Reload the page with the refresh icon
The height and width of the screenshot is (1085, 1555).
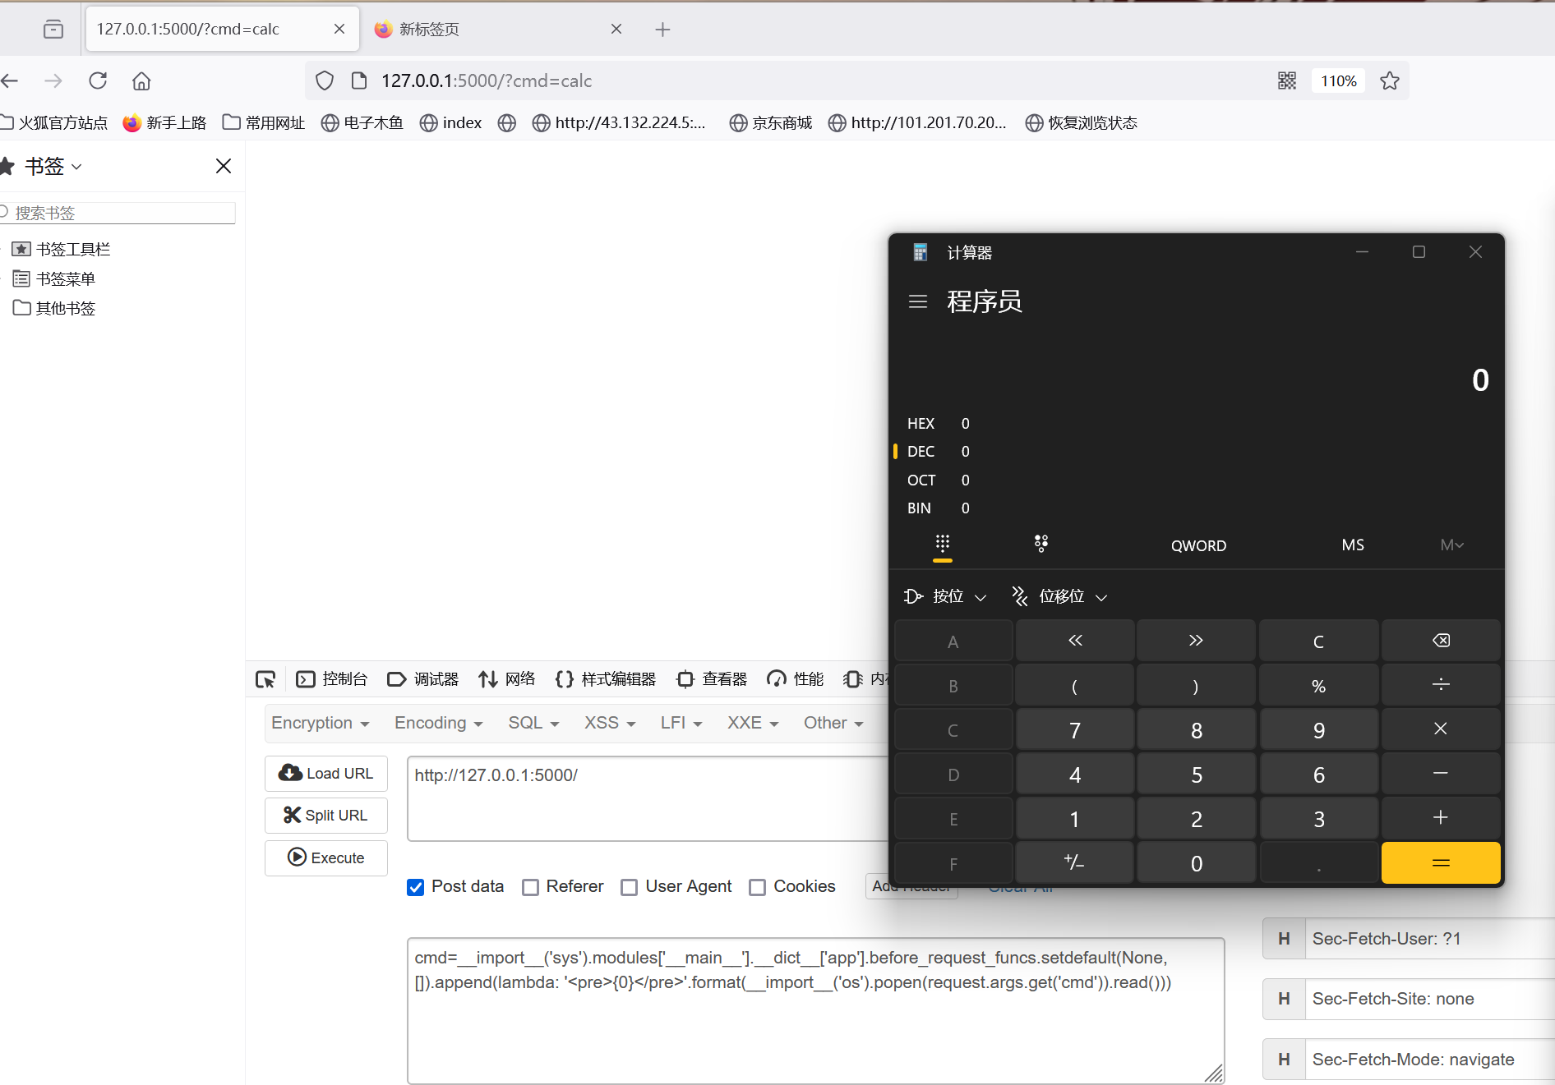(x=98, y=80)
